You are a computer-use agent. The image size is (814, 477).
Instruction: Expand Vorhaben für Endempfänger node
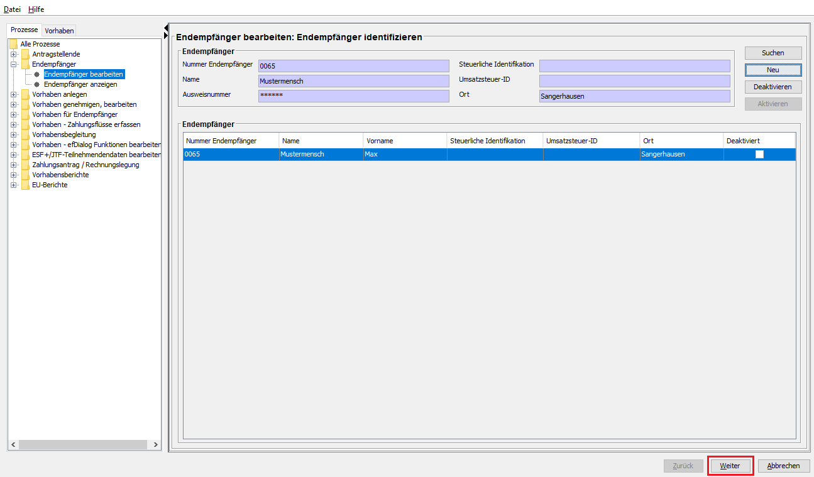coord(14,114)
